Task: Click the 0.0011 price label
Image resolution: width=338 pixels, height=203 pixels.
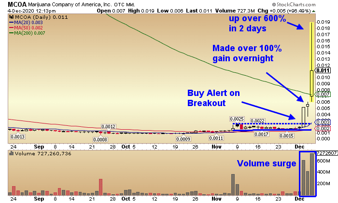Action: tap(216, 138)
